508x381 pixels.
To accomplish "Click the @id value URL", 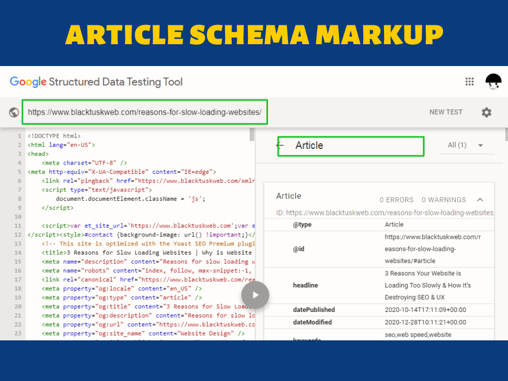I will pos(432,249).
